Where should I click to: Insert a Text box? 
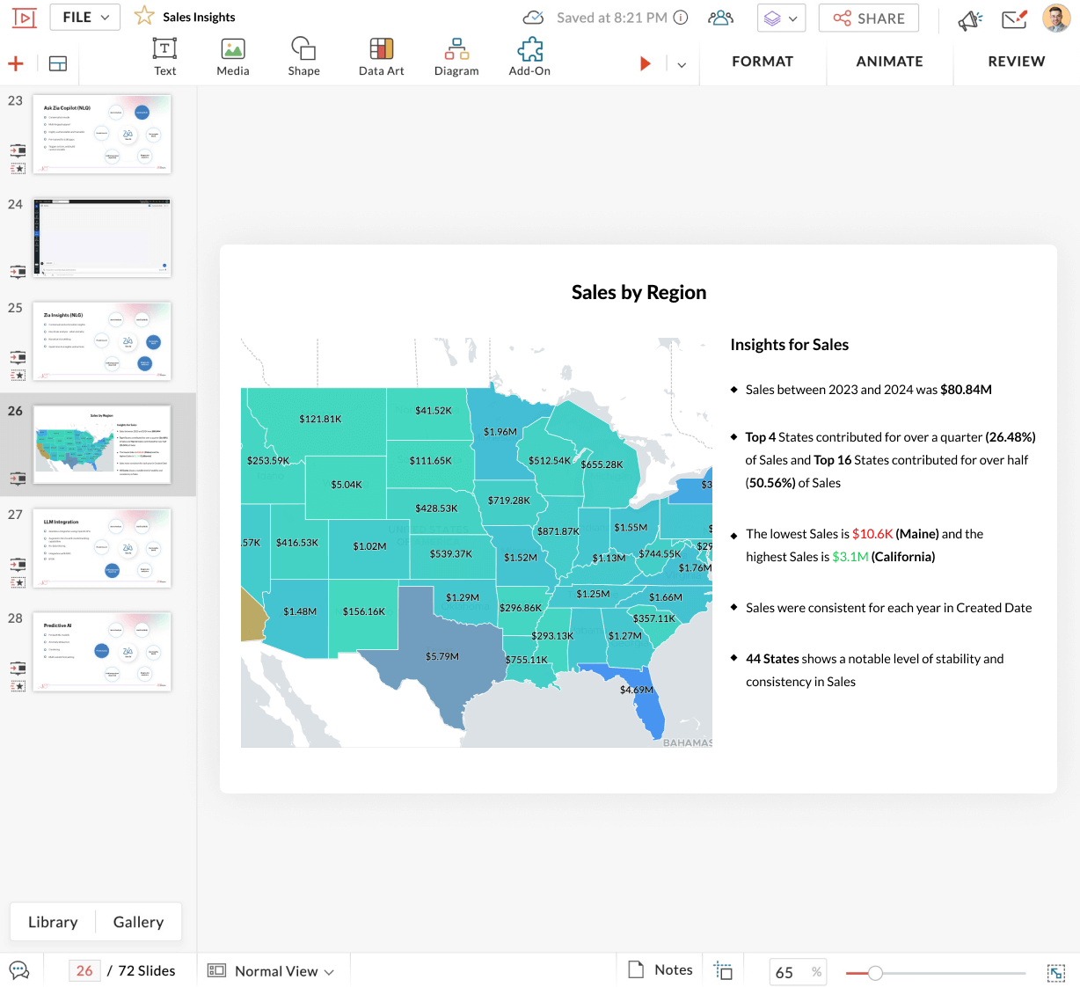[164, 57]
